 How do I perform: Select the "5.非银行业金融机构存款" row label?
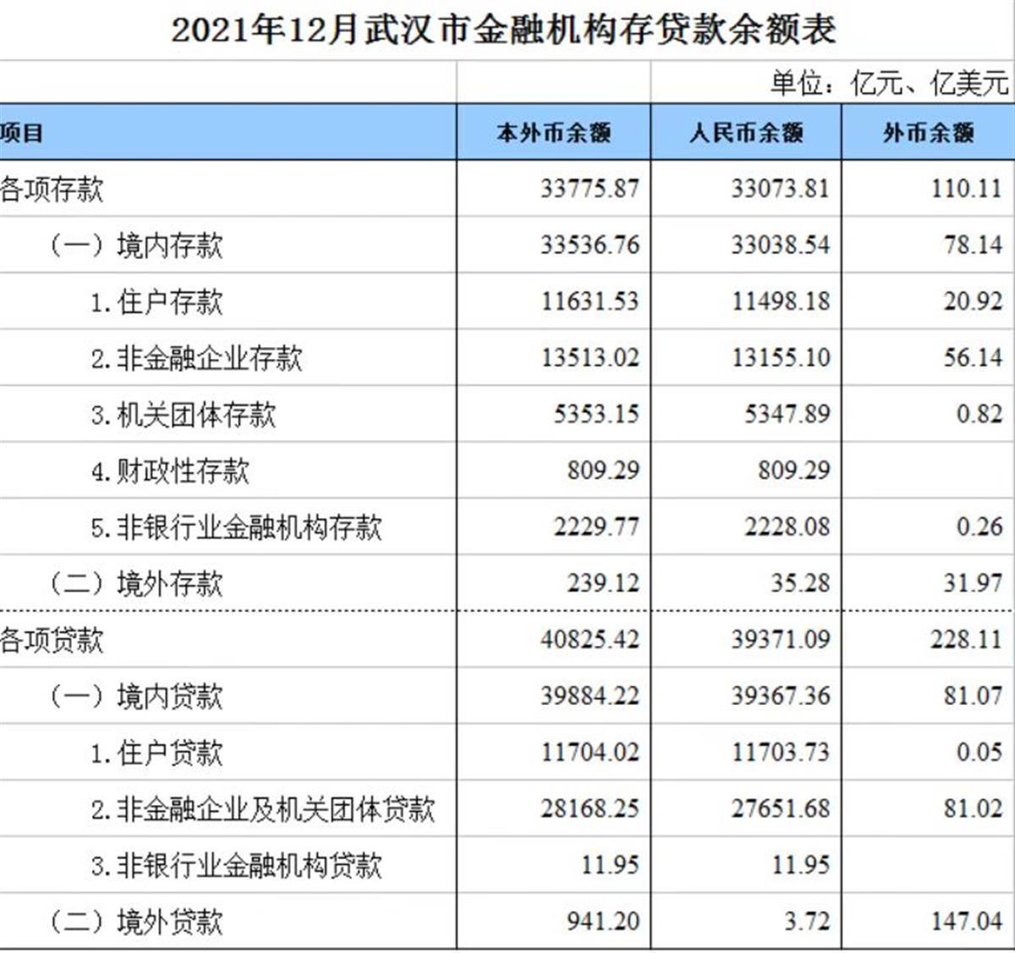click(236, 527)
